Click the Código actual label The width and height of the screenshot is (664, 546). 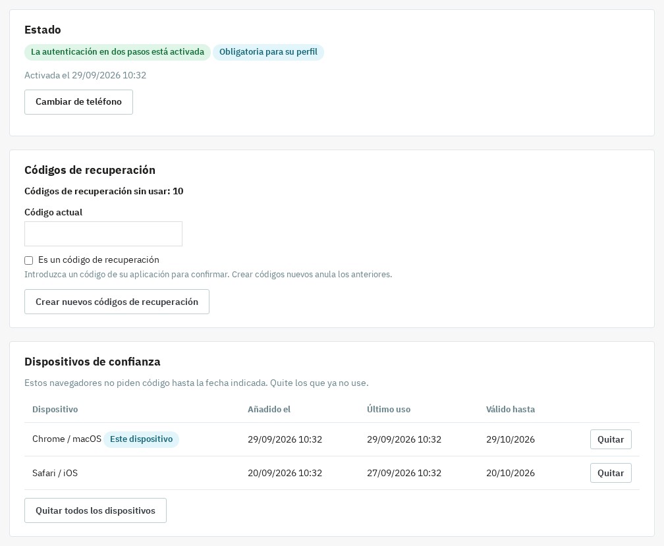tap(53, 213)
